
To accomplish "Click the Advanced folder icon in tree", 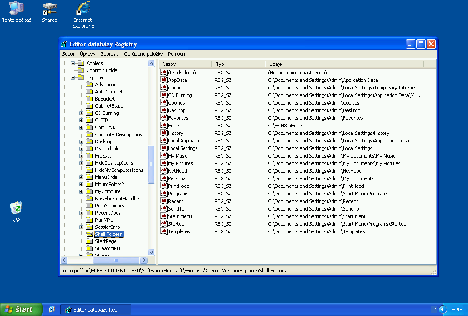I will click(x=89, y=85).
